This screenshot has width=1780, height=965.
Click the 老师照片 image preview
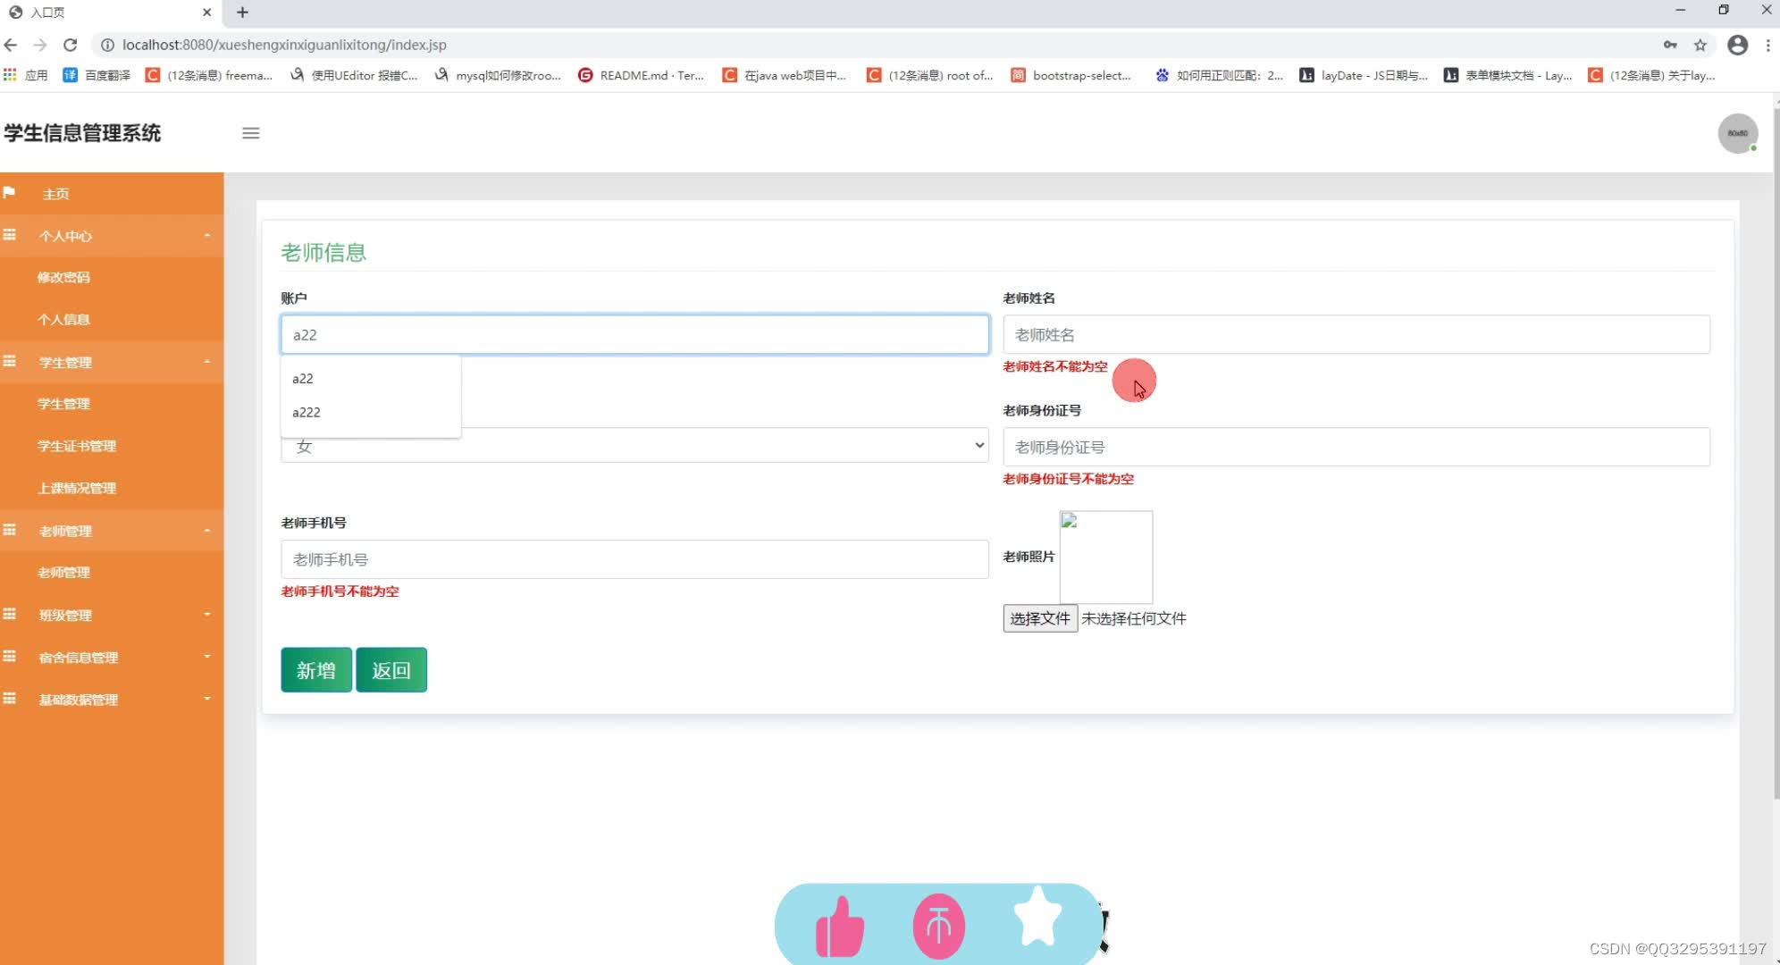click(x=1106, y=558)
